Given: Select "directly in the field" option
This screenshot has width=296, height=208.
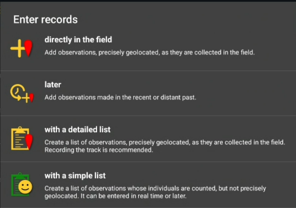Looking at the screenshot, I should [78, 39].
